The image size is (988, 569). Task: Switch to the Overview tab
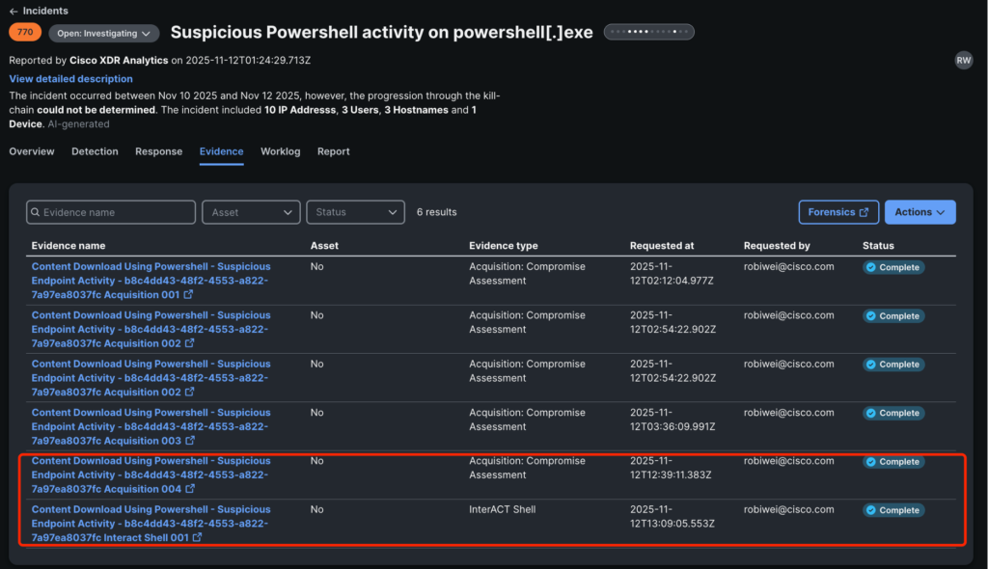(32, 151)
